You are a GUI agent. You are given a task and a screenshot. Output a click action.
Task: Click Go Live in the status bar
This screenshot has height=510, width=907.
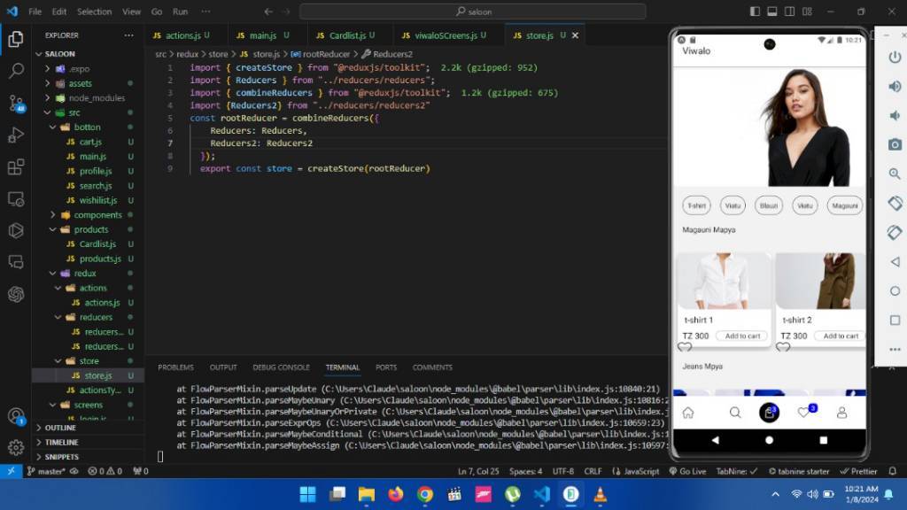687,471
